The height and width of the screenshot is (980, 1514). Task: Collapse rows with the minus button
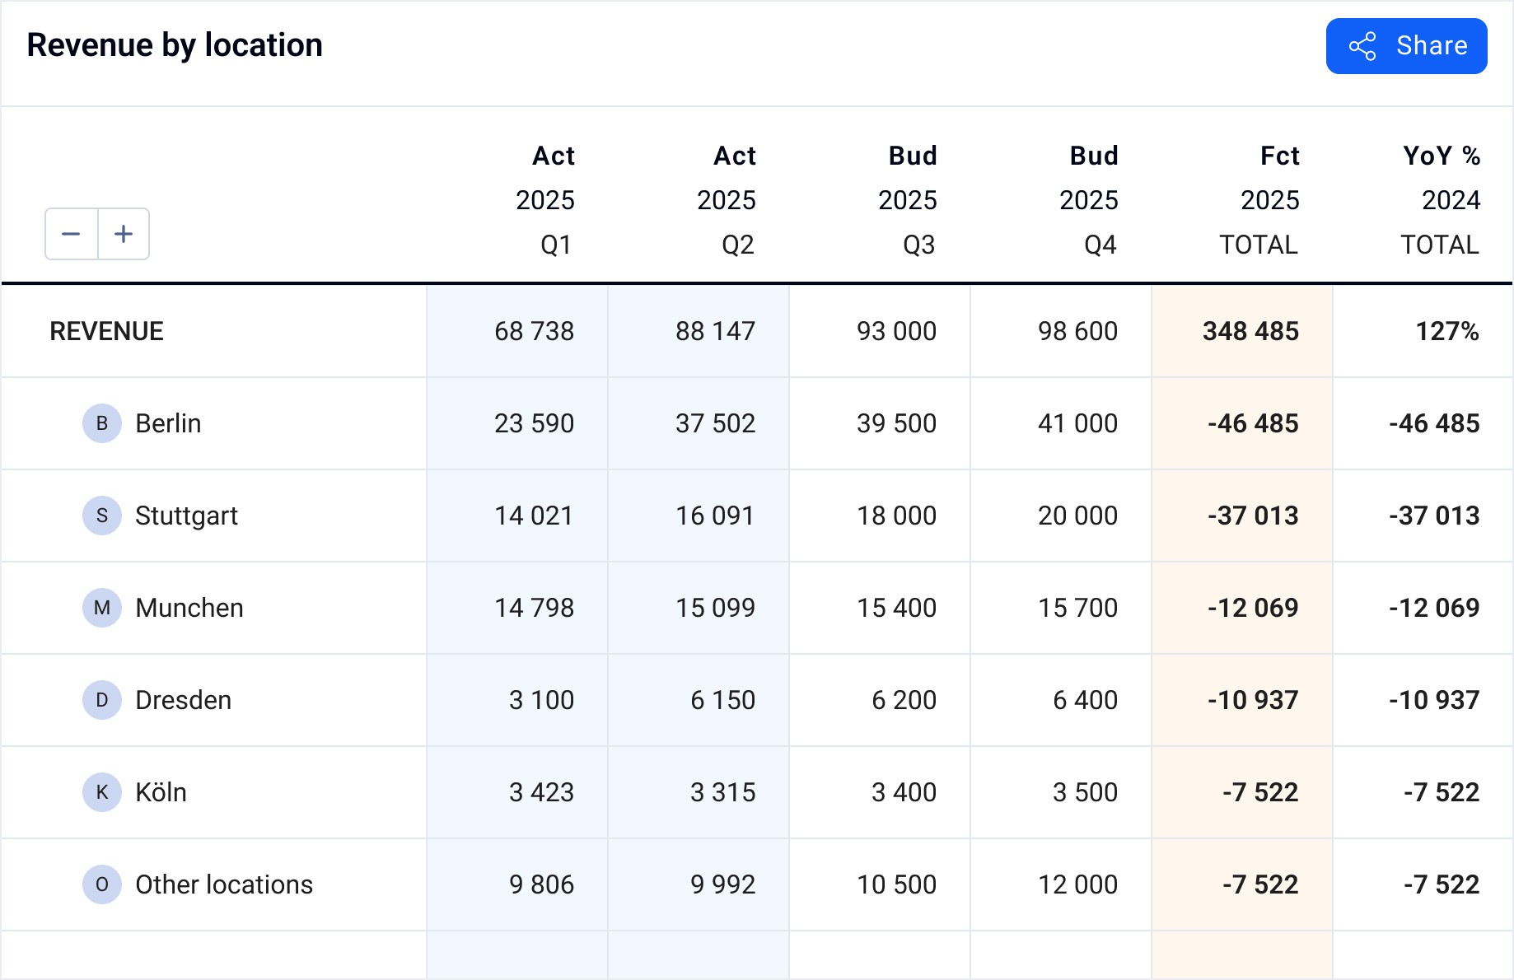[x=72, y=234]
